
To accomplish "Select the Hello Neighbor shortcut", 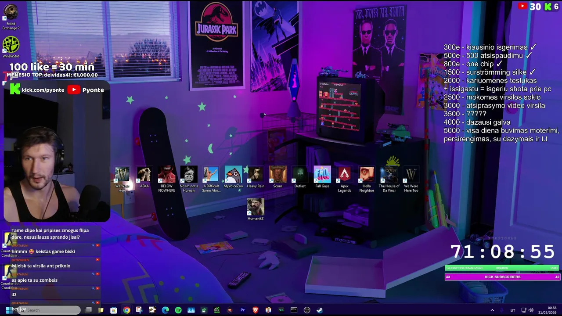I will click(367, 179).
